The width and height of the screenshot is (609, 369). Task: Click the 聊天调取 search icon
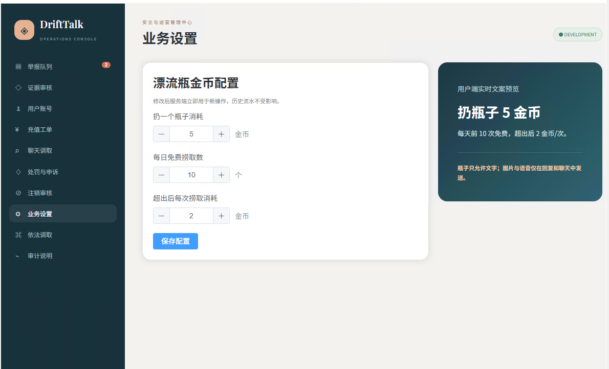17,151
